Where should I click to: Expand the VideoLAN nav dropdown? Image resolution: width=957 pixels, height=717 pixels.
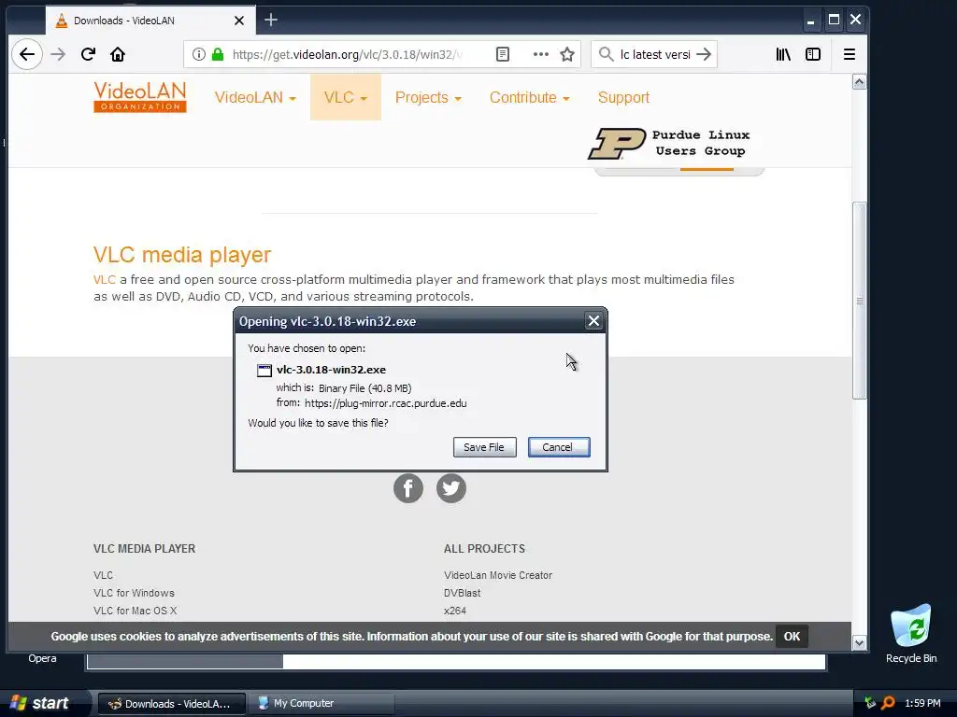[255, 97]
